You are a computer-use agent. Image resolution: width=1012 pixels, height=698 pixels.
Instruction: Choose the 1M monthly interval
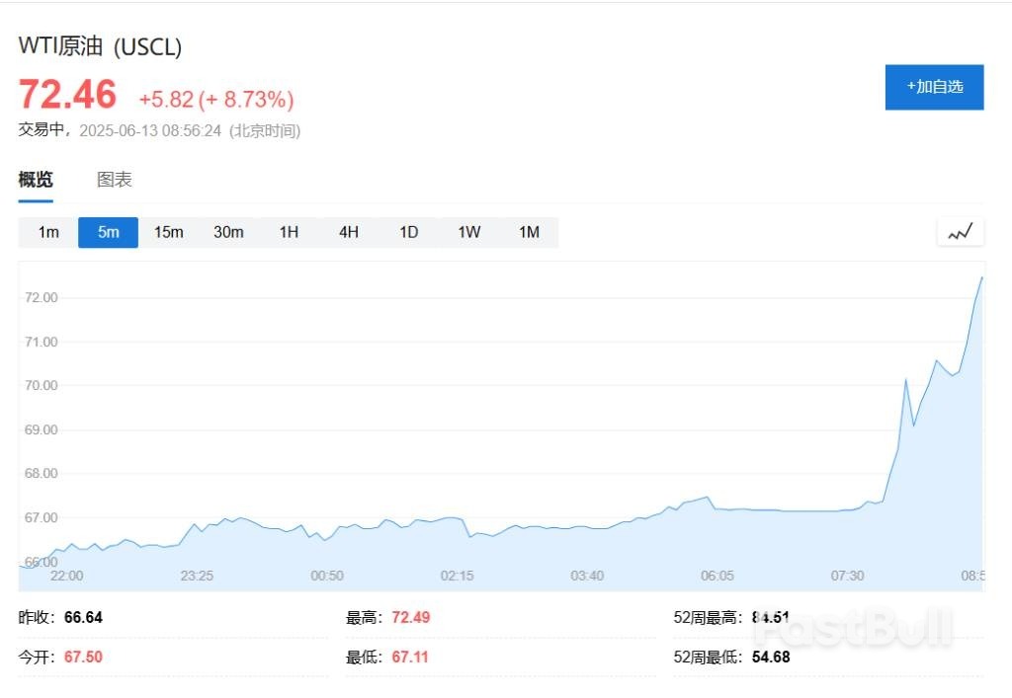[529, 233]
